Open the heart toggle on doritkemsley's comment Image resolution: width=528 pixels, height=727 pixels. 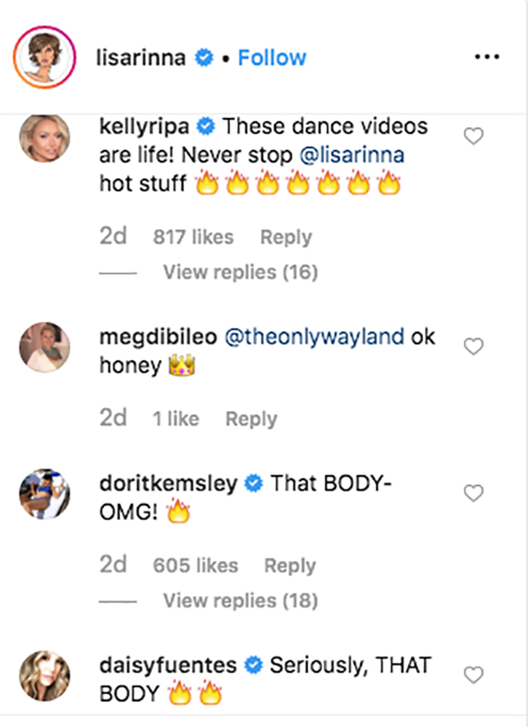click(473, 492)
